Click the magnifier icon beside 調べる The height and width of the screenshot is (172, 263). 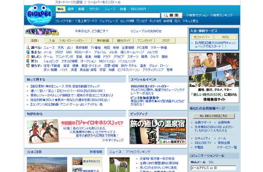pyautogui.click(x=28, y=48)
